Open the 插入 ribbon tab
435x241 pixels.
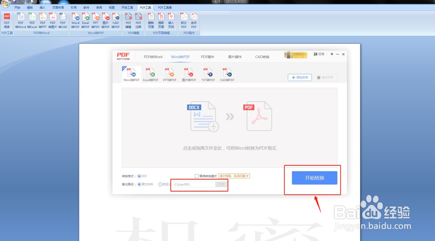click(x=42, y=8)
